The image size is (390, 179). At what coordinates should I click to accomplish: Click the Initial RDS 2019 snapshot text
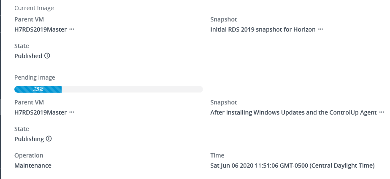263,29
